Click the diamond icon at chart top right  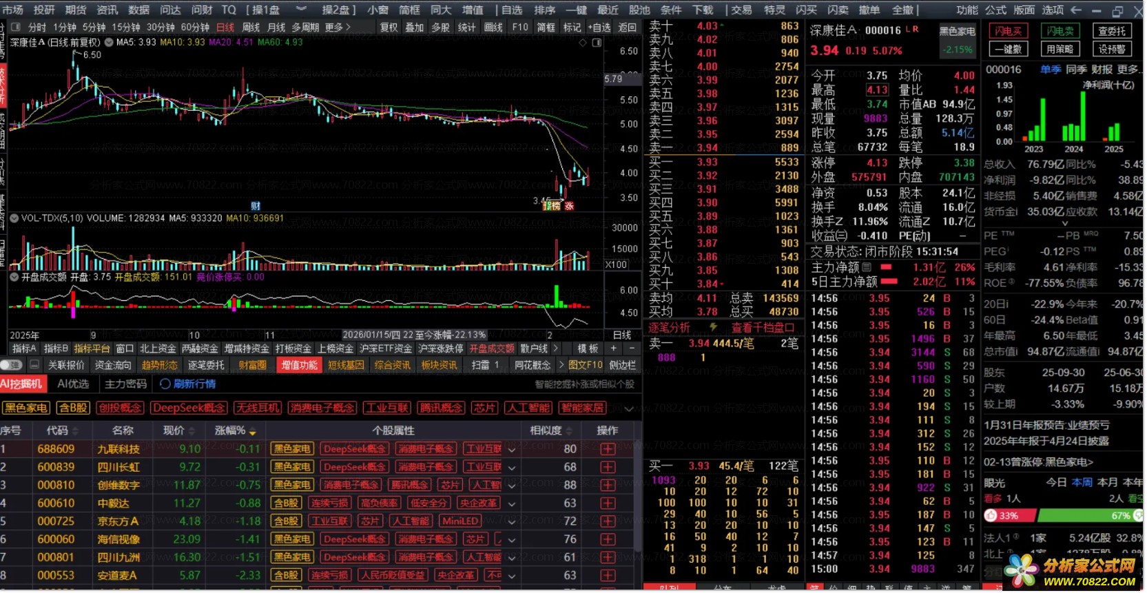point(583,43)
